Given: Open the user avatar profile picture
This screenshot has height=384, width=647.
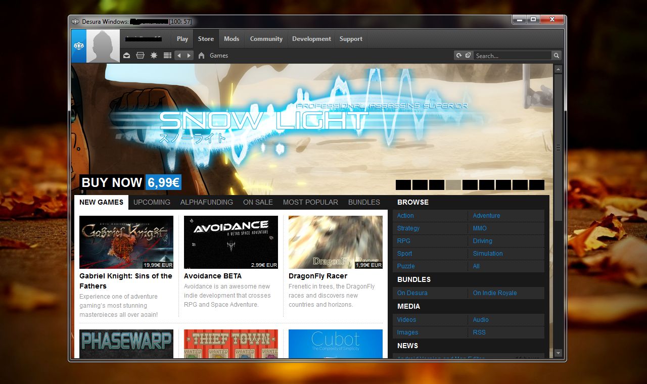Looking at the screenshot, I should click(103, 46).
